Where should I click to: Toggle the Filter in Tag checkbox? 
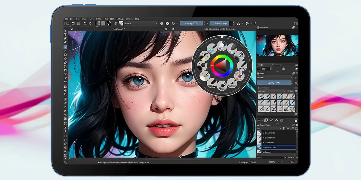[x=286, y=157]
